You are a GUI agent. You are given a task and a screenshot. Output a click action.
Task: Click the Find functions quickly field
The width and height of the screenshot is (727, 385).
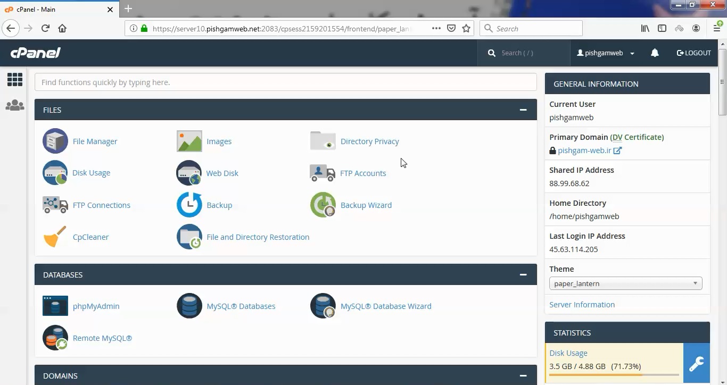pos(286,82)
